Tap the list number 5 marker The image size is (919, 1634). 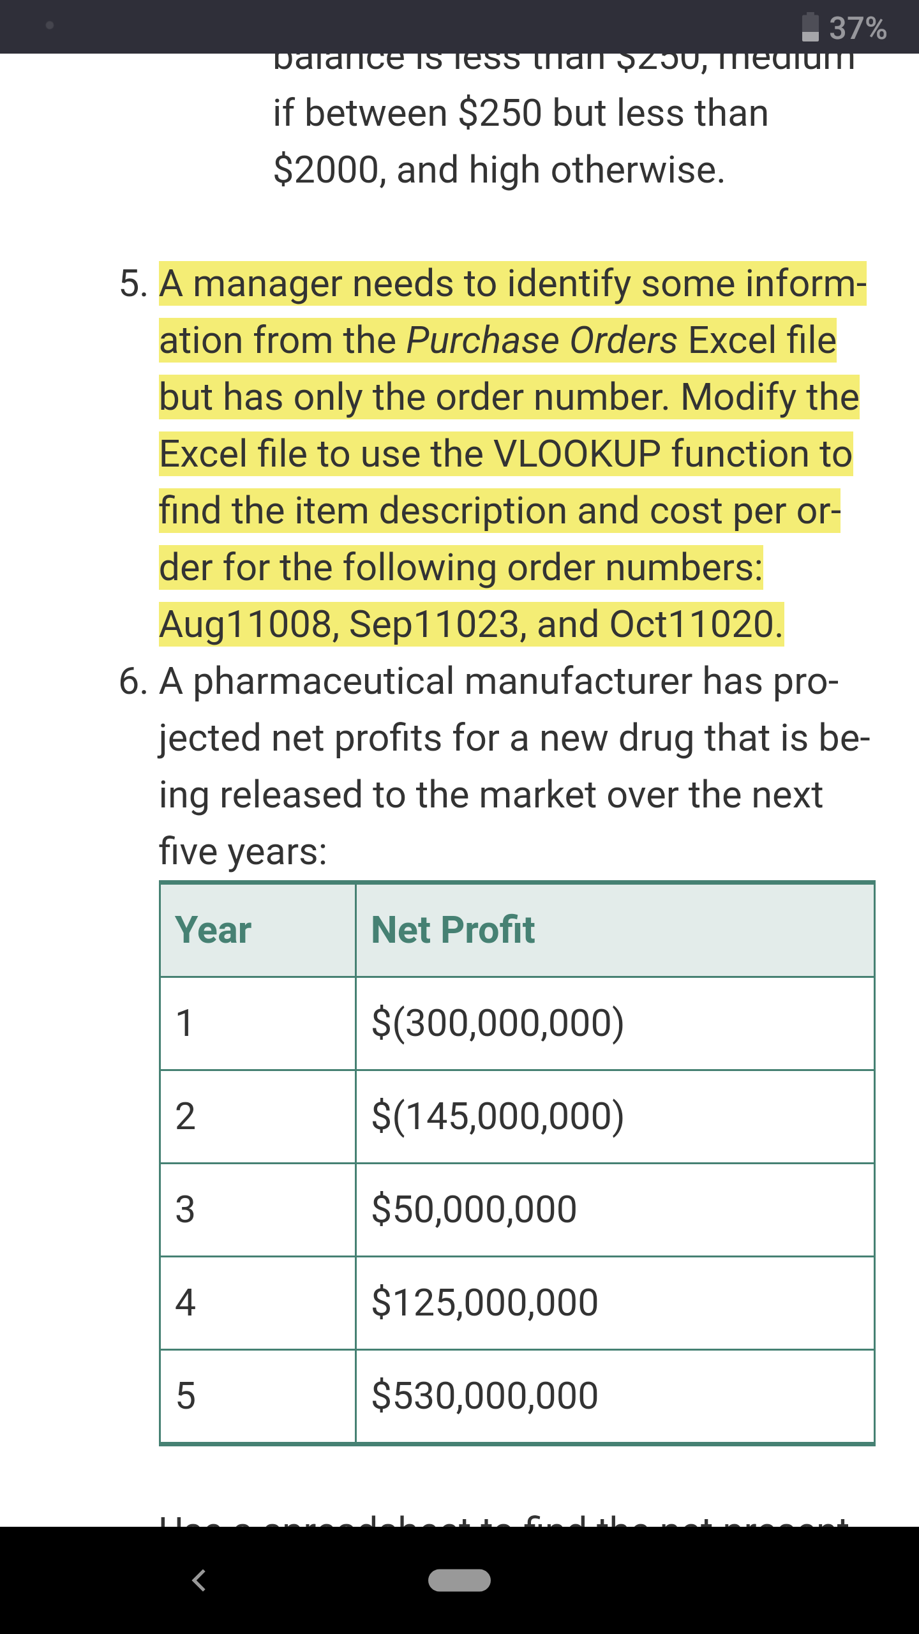133,283
